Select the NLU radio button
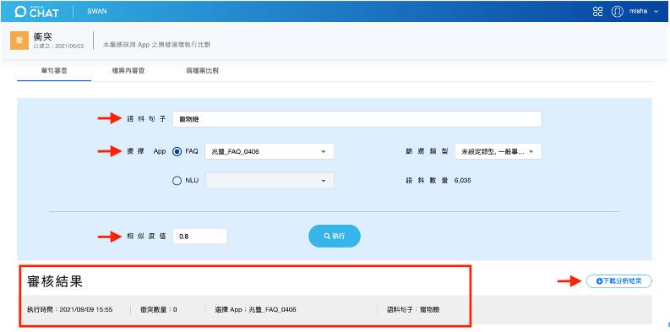The height and width of the screenshot is (332, 670). [x=177, y=181]
